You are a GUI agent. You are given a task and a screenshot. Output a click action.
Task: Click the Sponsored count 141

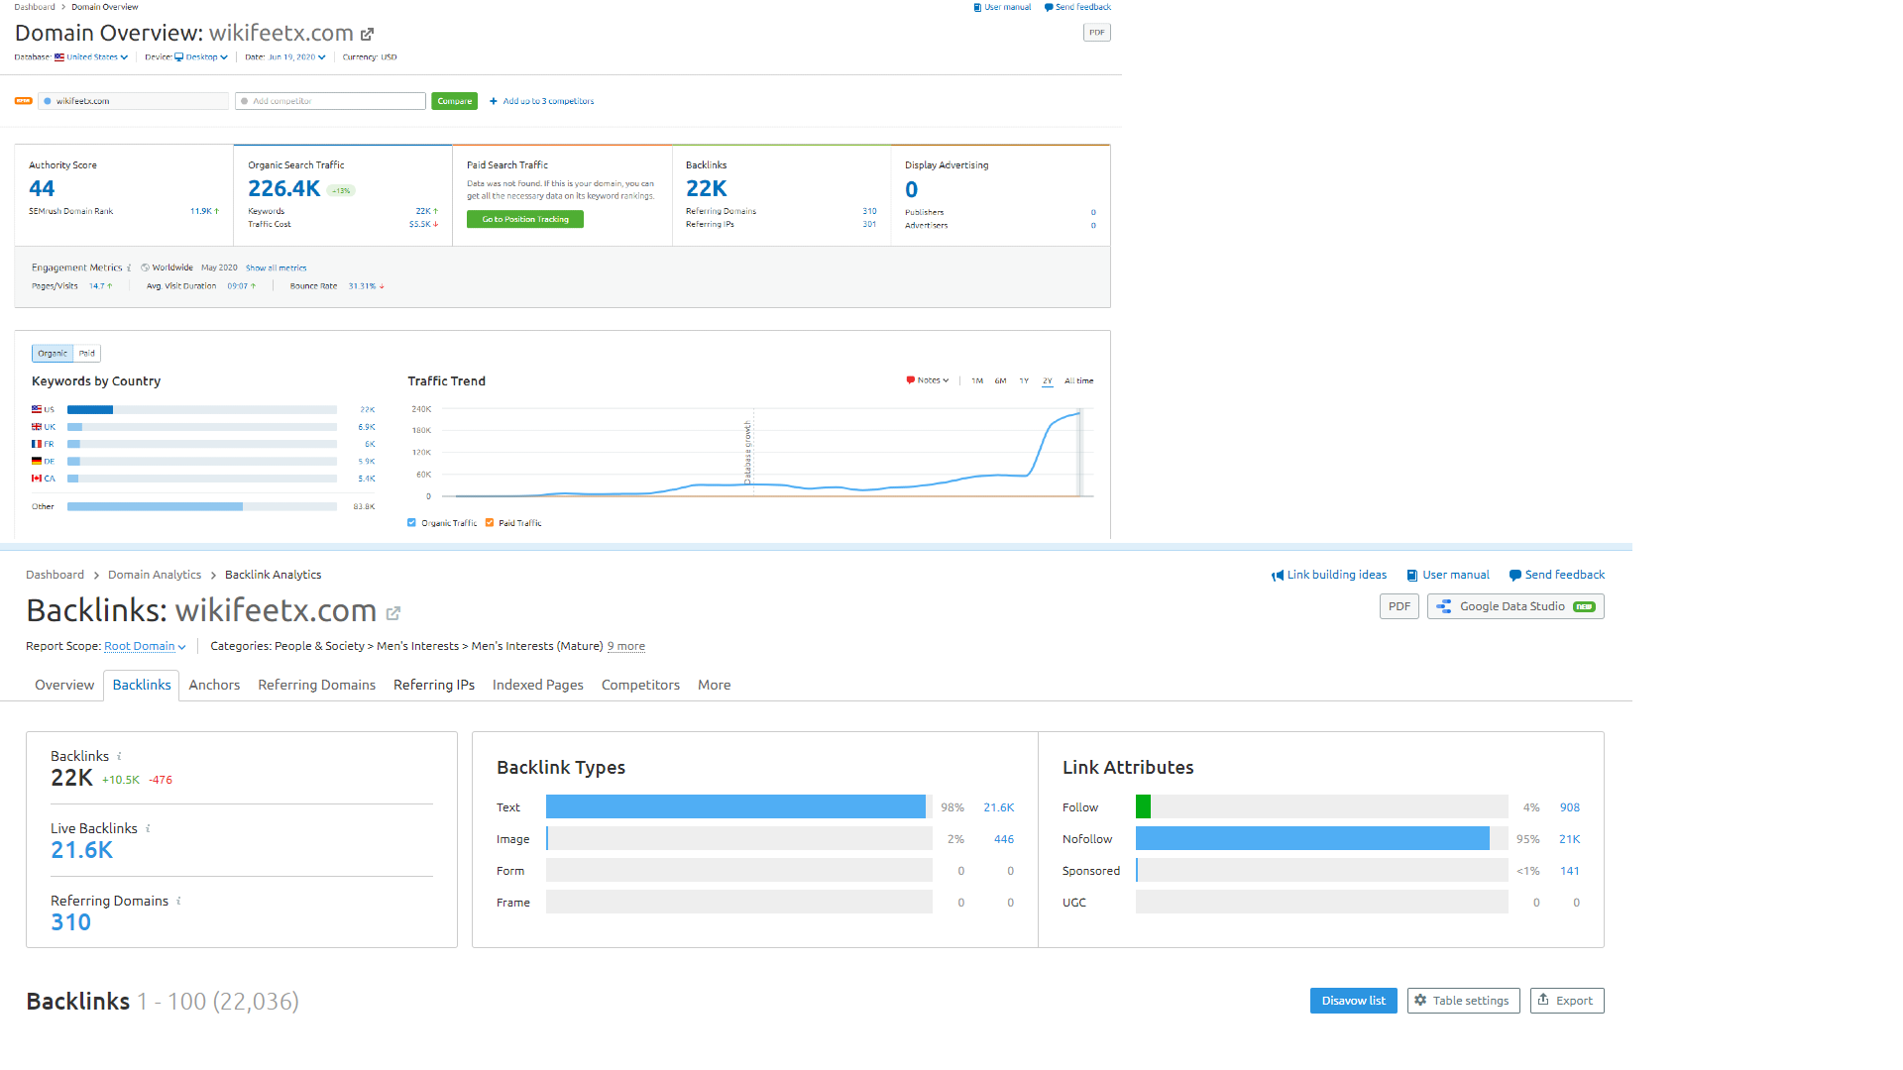(x=1570, y=872)
